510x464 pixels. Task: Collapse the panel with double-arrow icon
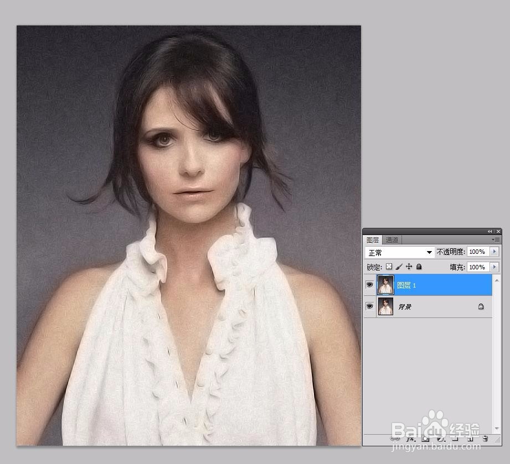coord(490,231)
